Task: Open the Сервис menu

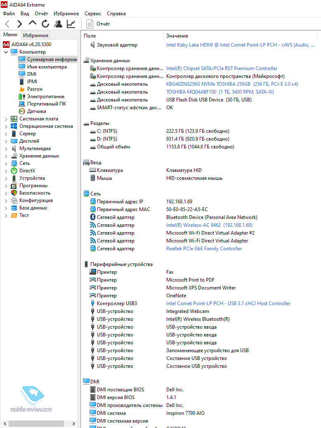Action: [93, 14]
